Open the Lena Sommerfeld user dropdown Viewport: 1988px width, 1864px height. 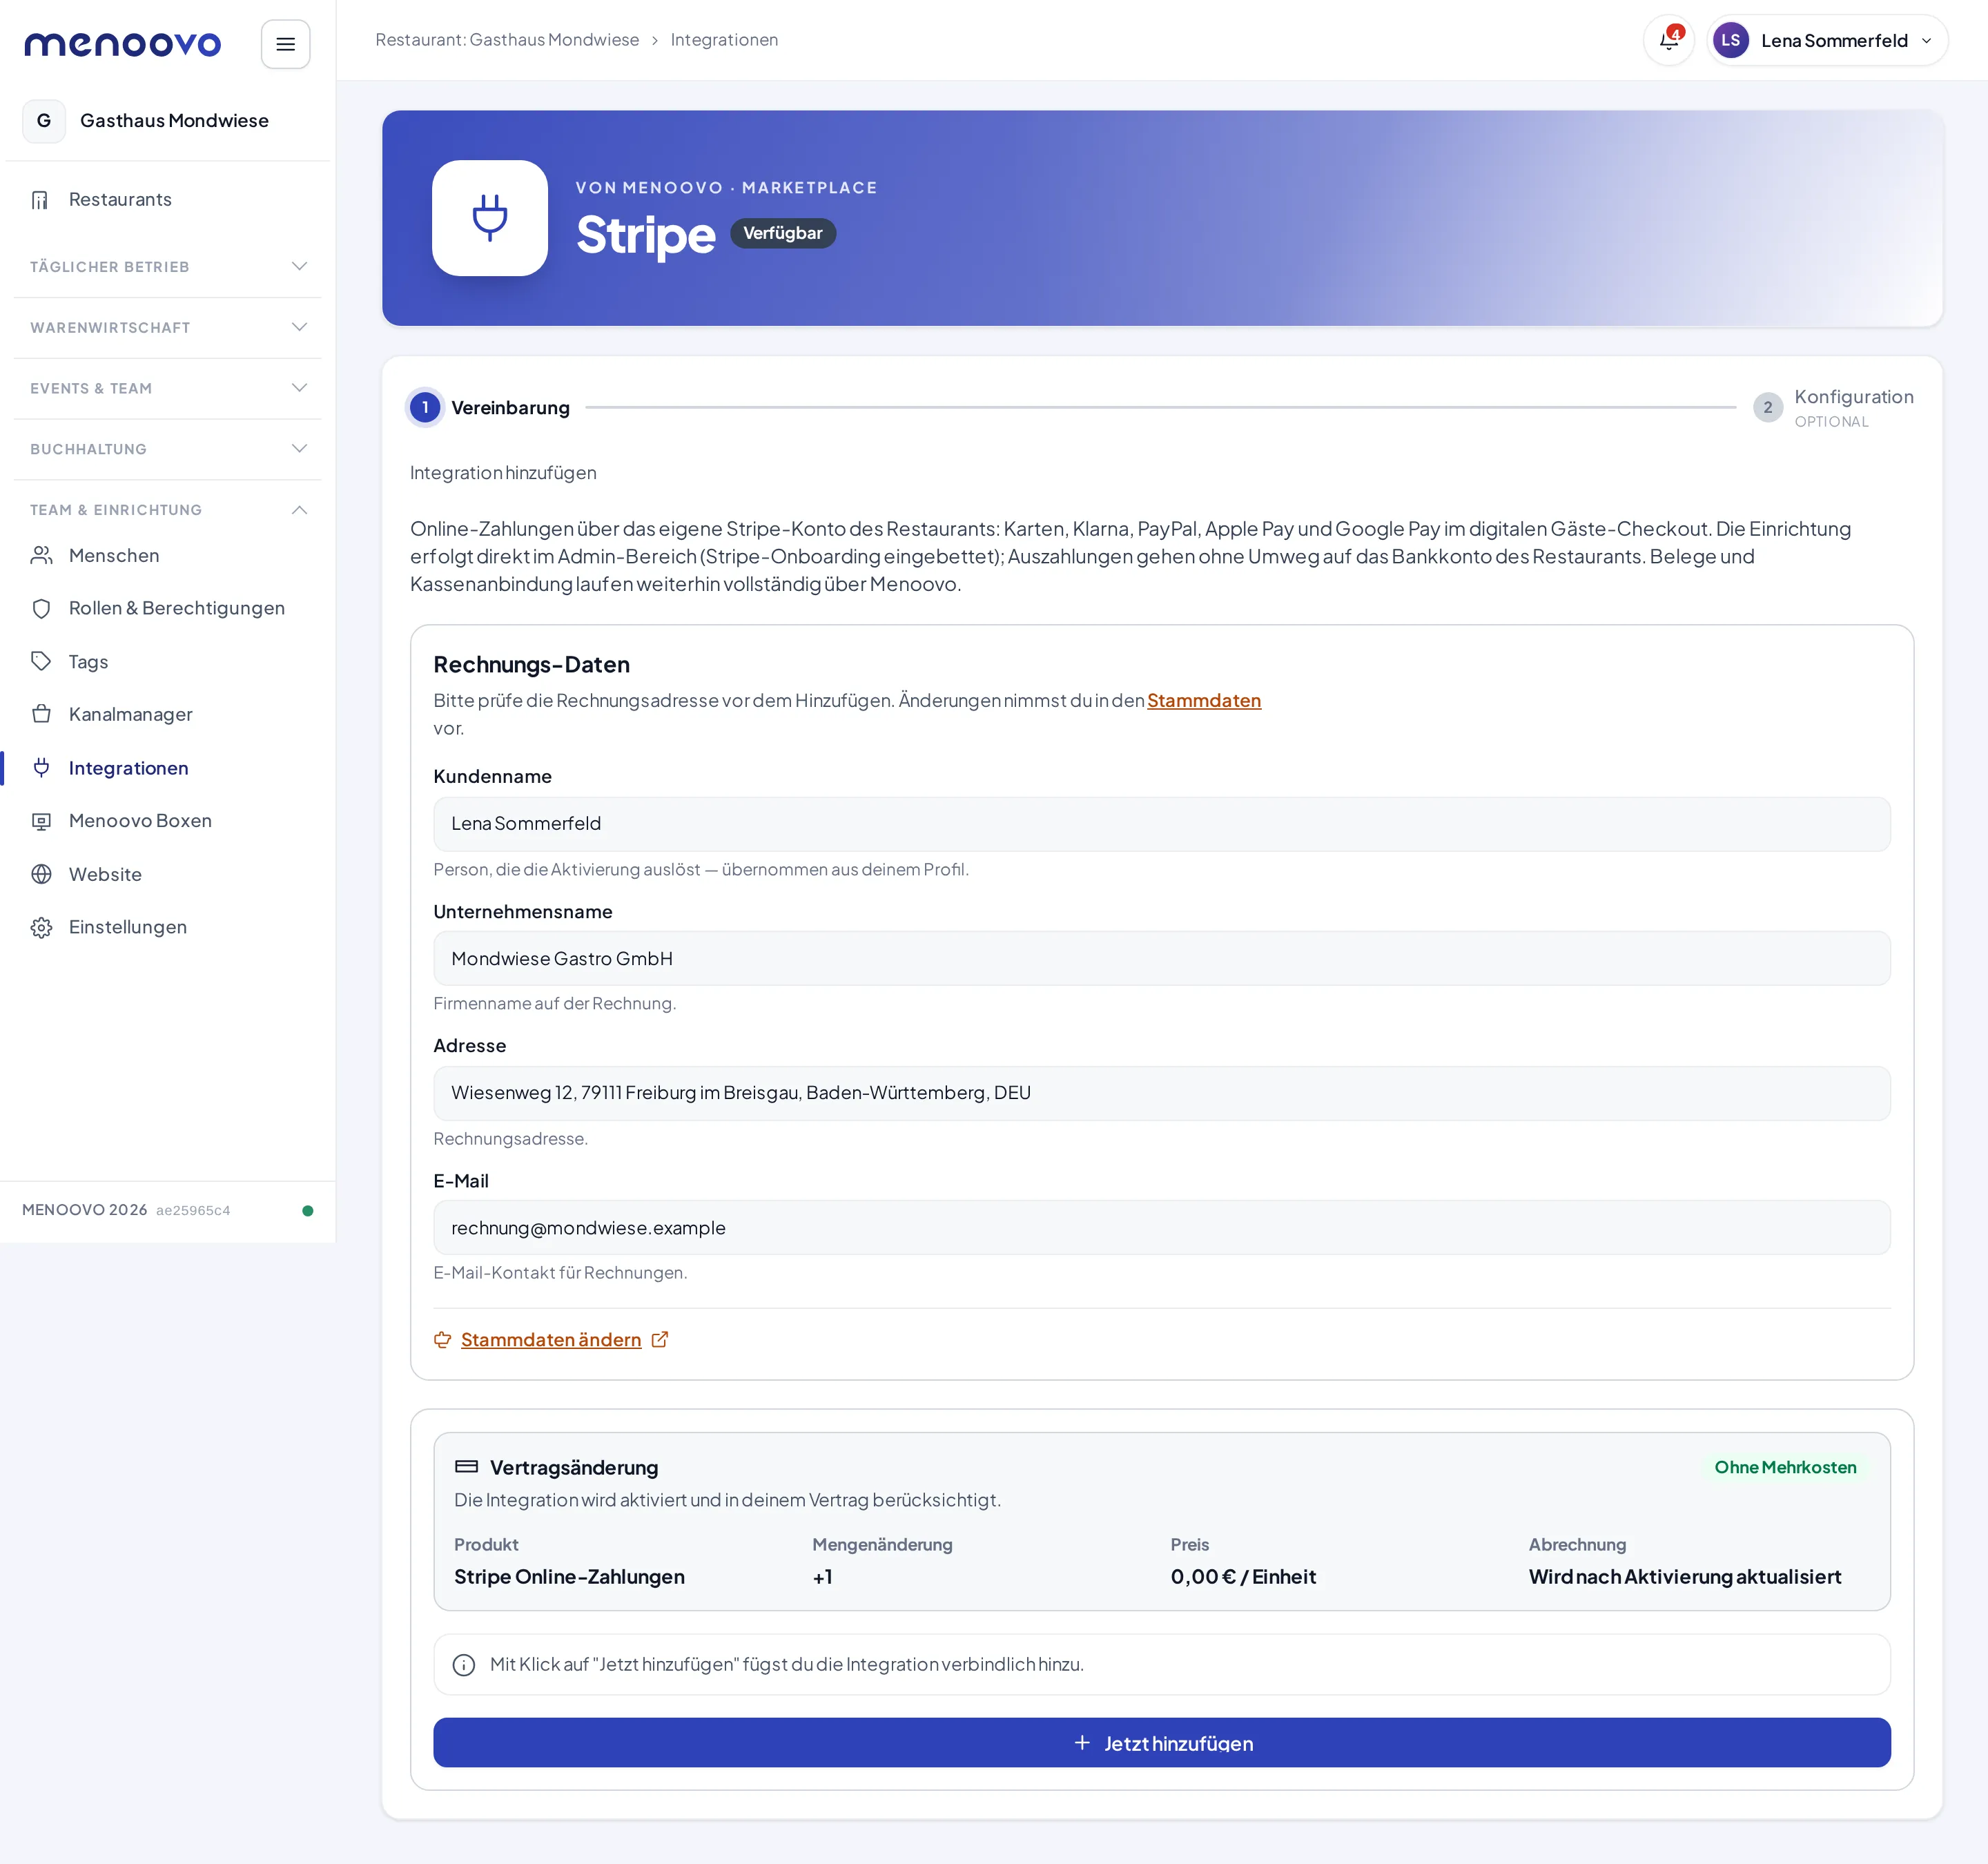[1828, 41]
